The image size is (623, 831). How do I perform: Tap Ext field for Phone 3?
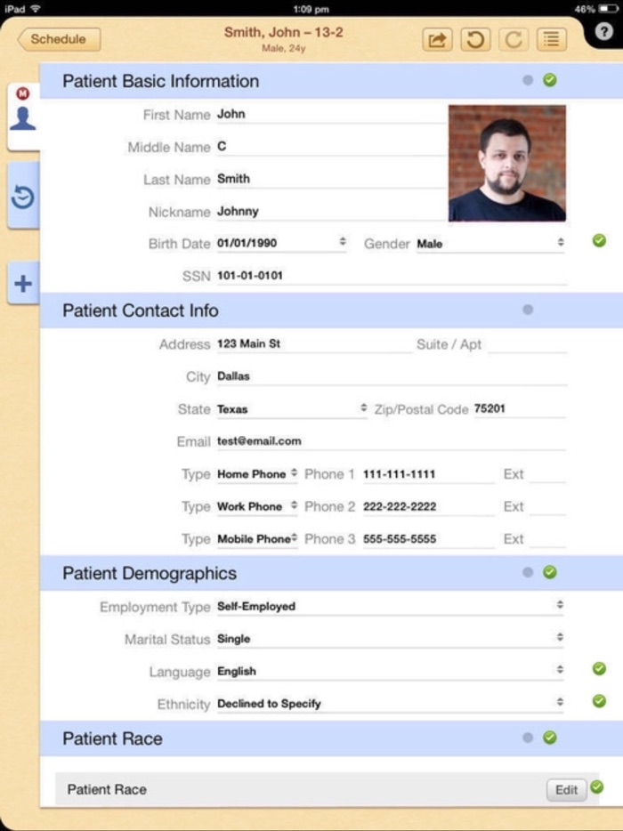pyautogui.click(x=547, y=539)
